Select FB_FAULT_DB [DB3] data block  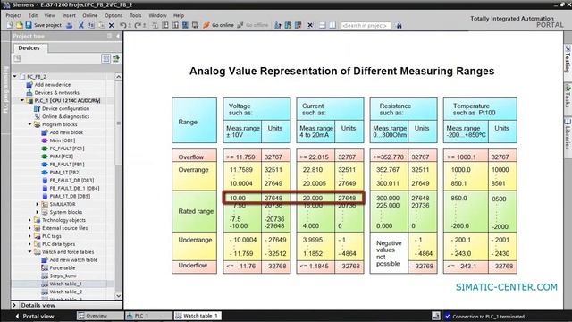tap(71, 181)
